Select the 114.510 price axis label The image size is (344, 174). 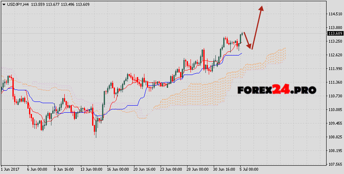pyautogui.click(x=335, y=14)
